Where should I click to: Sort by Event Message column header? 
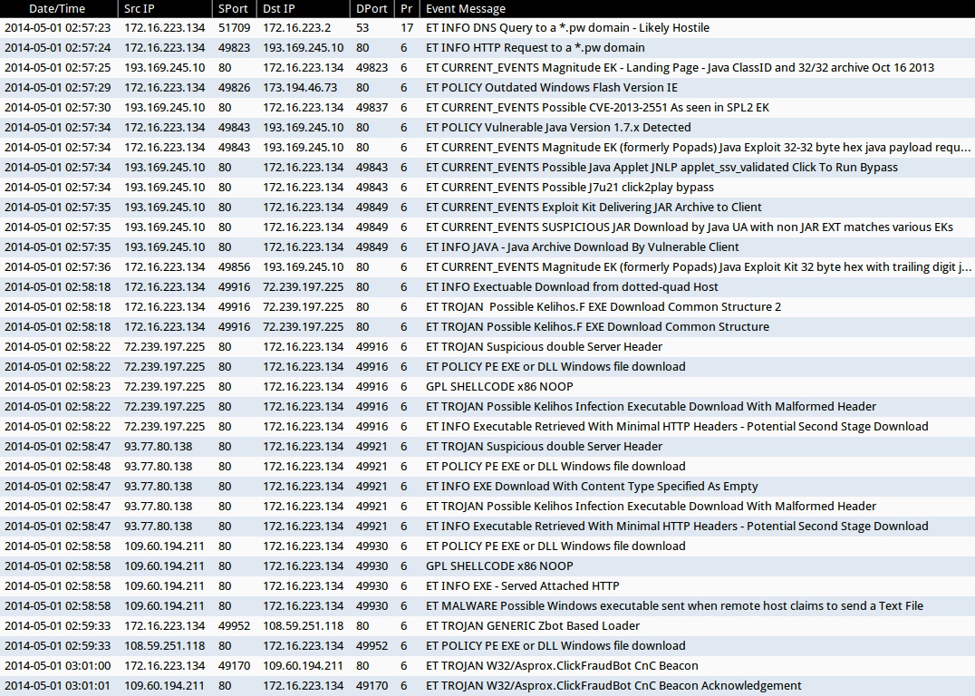[x=466, y=8]
